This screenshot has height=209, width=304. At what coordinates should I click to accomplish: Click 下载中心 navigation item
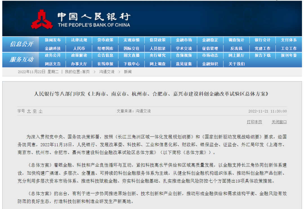pos(131,64)
